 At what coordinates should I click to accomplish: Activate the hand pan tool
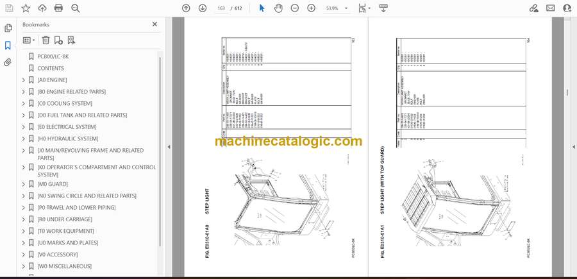(278, 8)
